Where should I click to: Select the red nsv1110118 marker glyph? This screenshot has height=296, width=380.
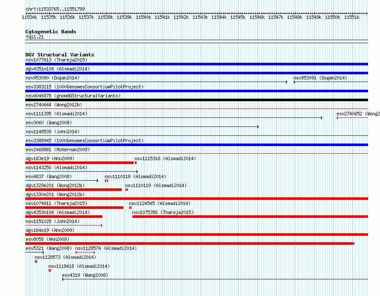106,181
